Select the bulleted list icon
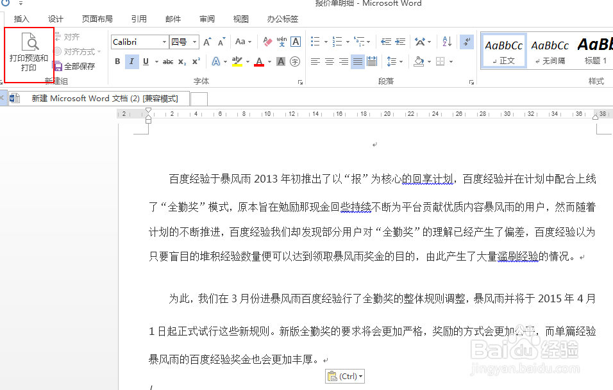 [x=315, y=41]
